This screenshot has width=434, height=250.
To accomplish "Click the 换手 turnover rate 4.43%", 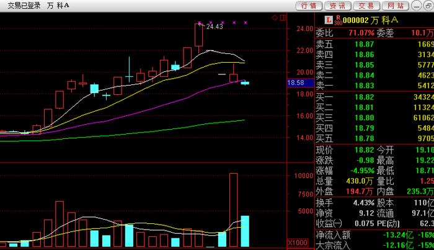I will 364,203.
